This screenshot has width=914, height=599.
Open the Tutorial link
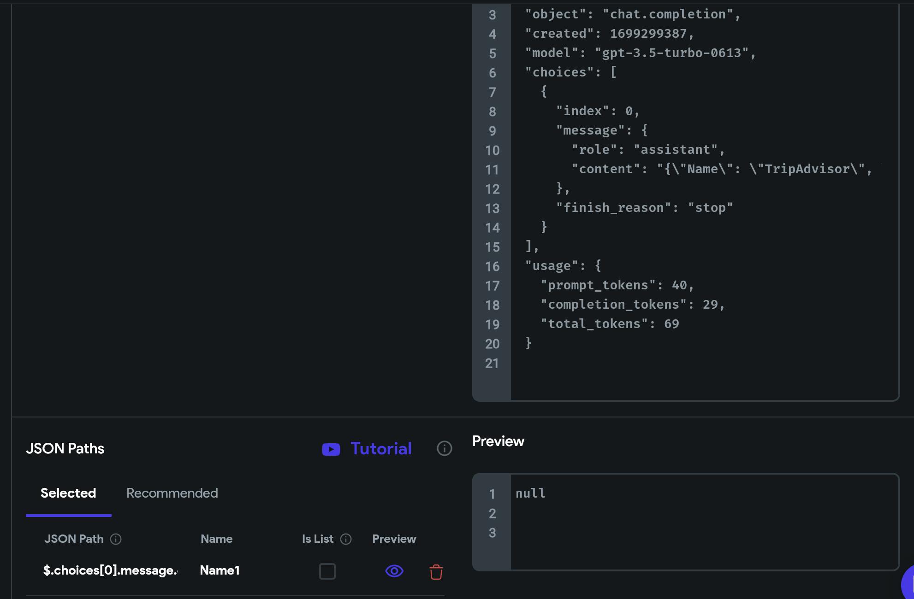click(x=381, y=449)
